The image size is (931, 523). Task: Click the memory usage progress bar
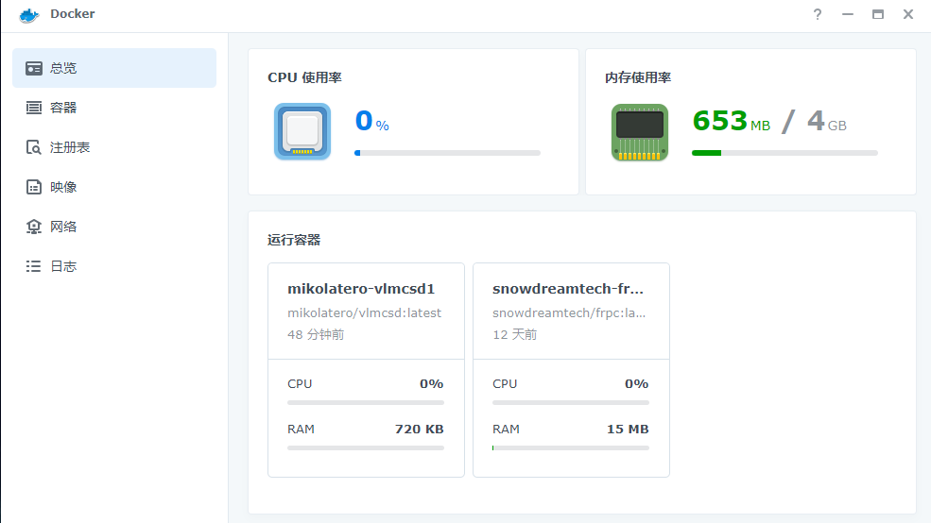click(x=784, y=152)
